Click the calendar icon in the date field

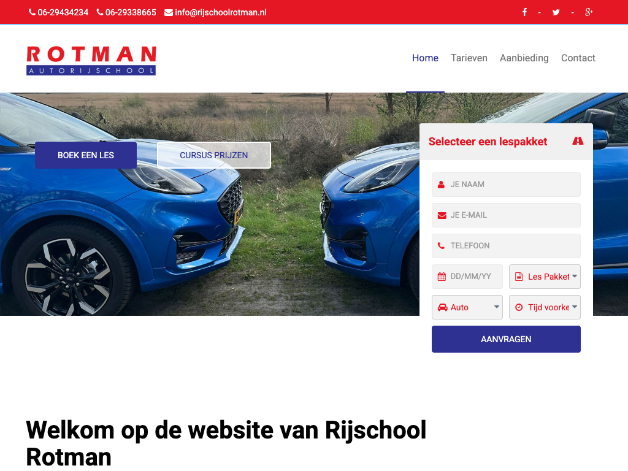442,277
